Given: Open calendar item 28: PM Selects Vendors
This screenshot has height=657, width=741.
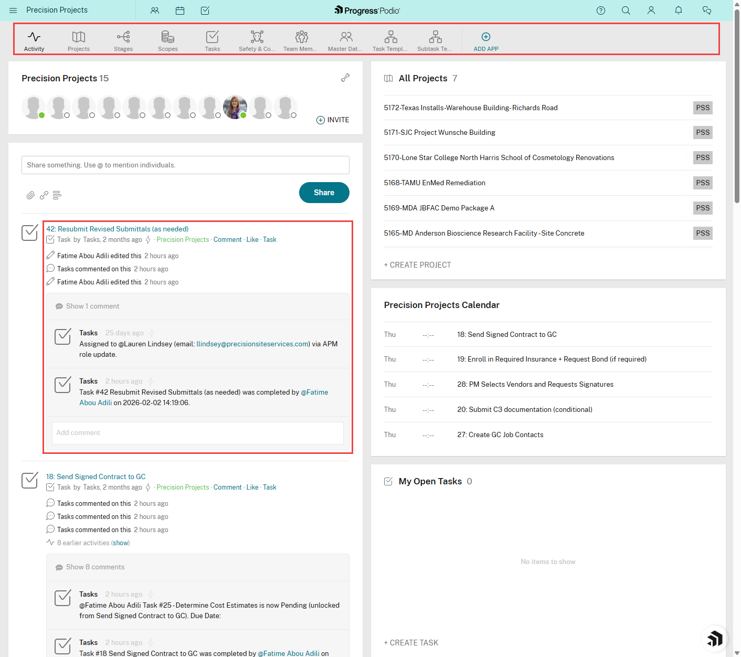Looking at the screenshot, I should point(535,384).
